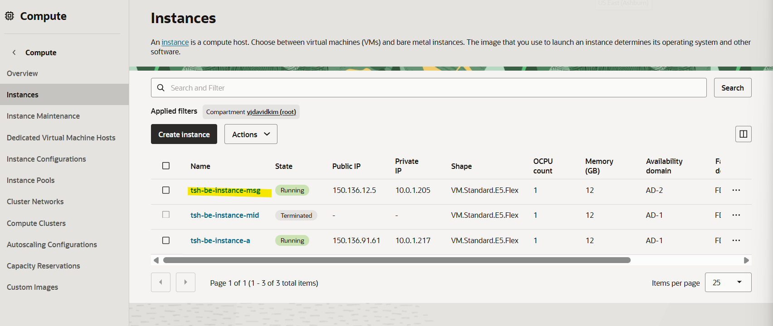
Task: Open the tsh-be-instance-mid instance link
Action: (x=225, y=215)
